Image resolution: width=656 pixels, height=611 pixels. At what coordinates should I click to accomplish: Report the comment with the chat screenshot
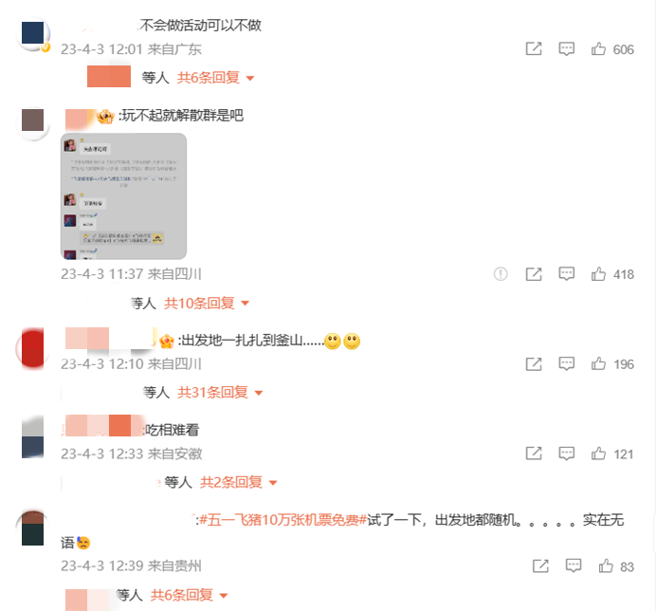pos(501,274)
